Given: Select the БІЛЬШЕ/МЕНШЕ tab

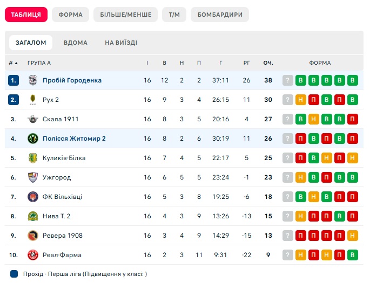Looking at the screenshot, I should click(126, 15).
